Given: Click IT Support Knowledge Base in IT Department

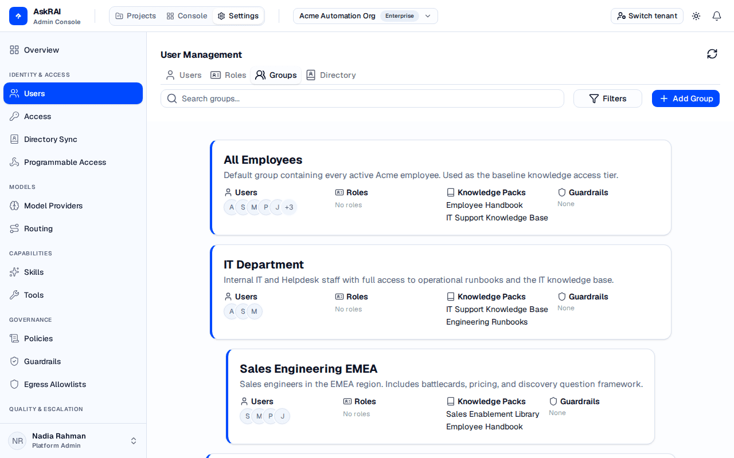Looking at the screenshot, I should 497,309.
